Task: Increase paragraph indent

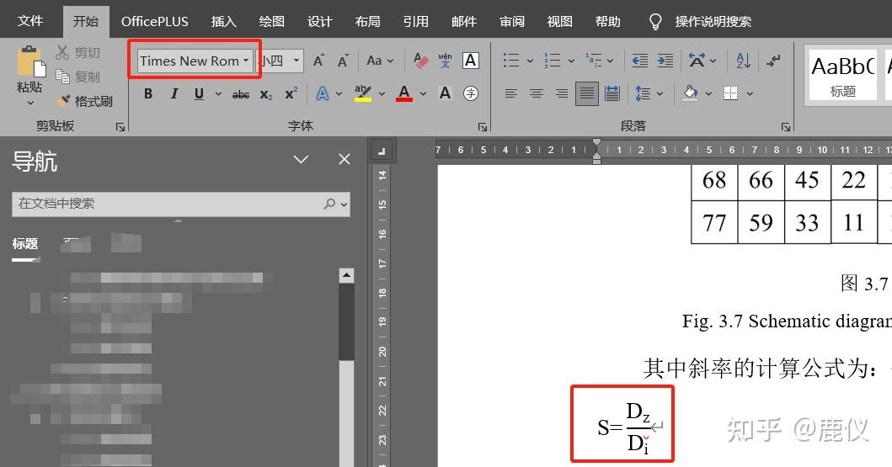Action: 665,61
